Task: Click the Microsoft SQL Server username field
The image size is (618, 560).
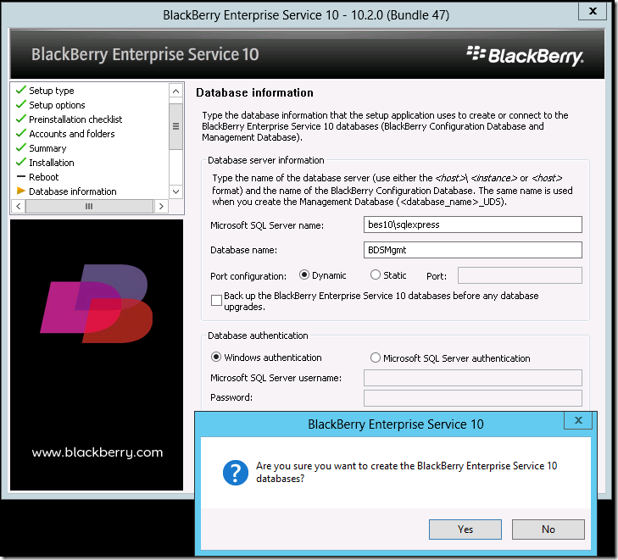Action: [x=472, y=378]
